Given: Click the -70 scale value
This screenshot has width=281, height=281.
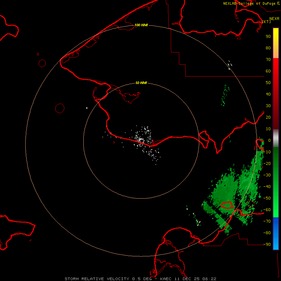Looking at the screenshot, I should 267,221.
